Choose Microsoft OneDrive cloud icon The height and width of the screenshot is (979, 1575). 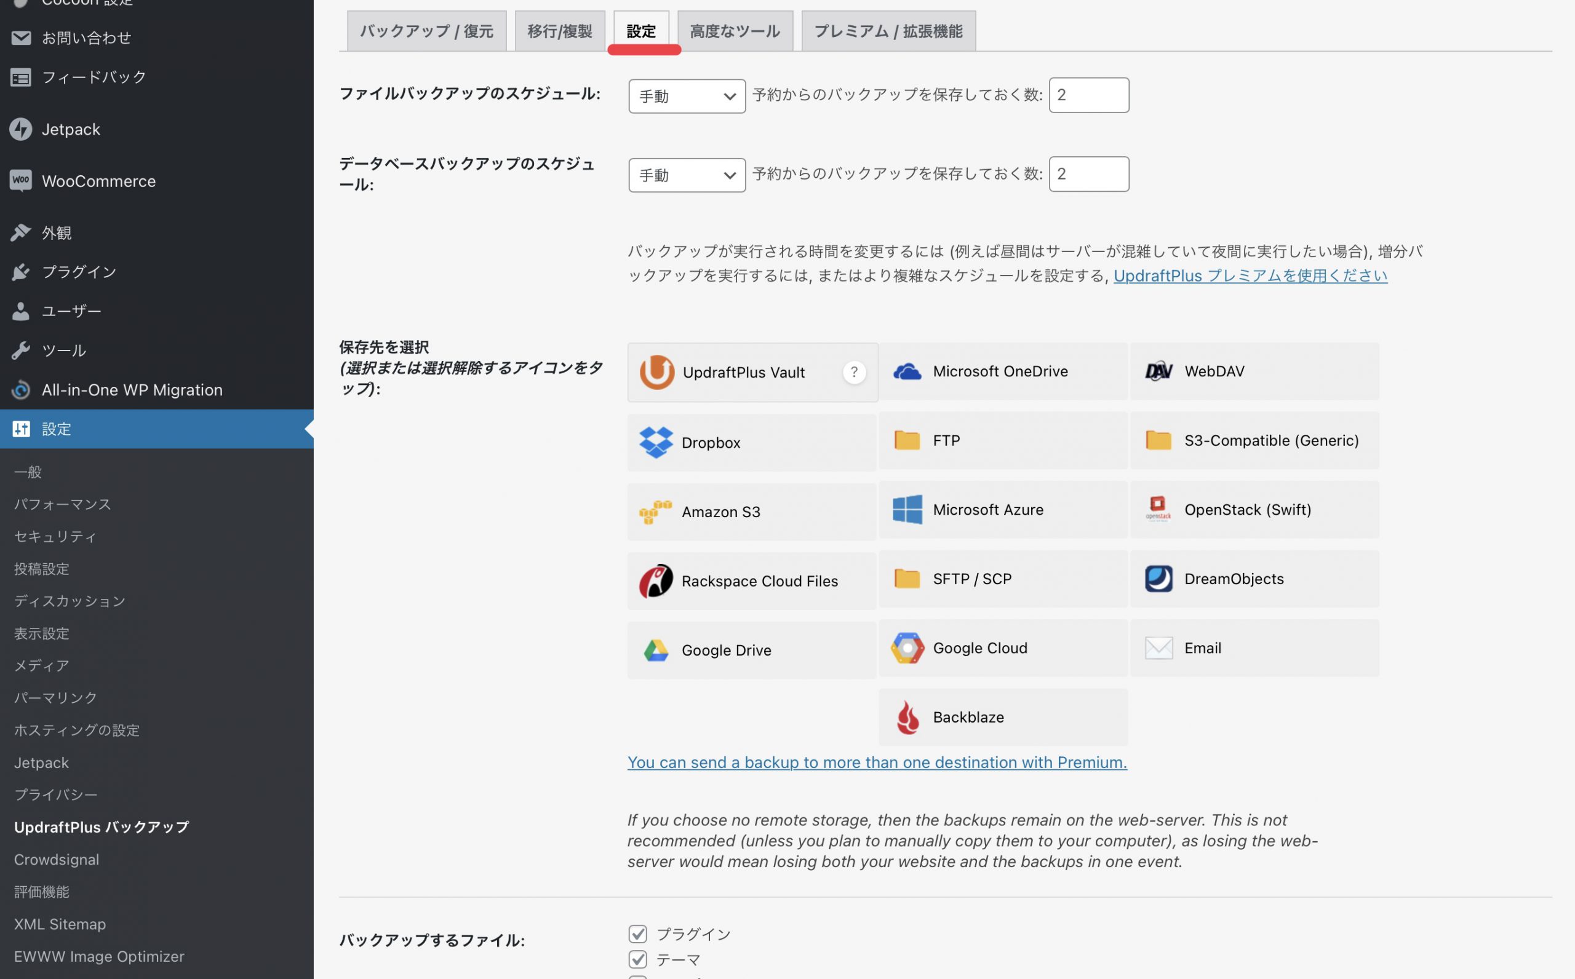point(907,371)
